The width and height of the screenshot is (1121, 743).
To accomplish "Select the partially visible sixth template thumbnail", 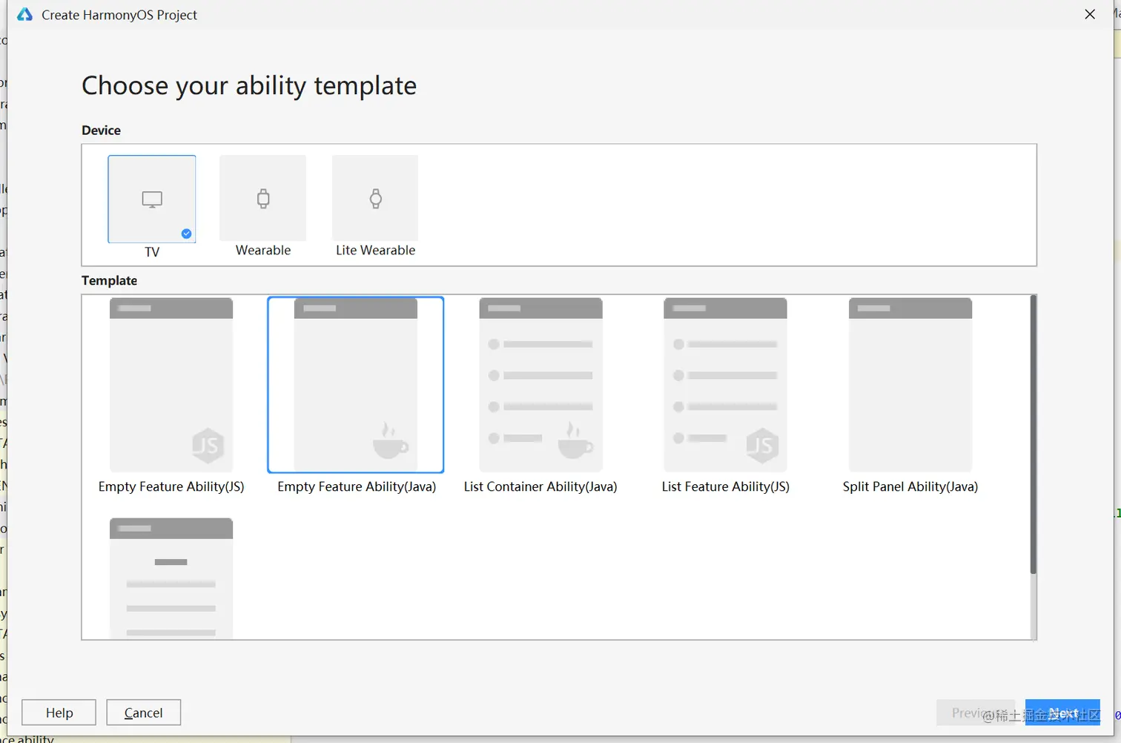I will 171,578.
